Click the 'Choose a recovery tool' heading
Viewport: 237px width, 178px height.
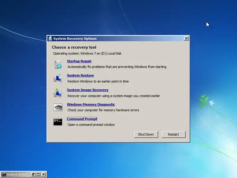(74, 47)
